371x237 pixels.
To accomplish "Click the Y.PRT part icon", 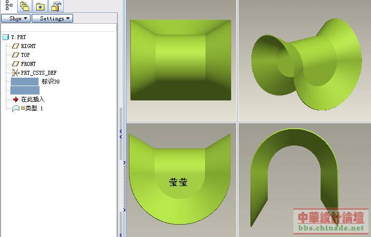I will coord(5,37).
